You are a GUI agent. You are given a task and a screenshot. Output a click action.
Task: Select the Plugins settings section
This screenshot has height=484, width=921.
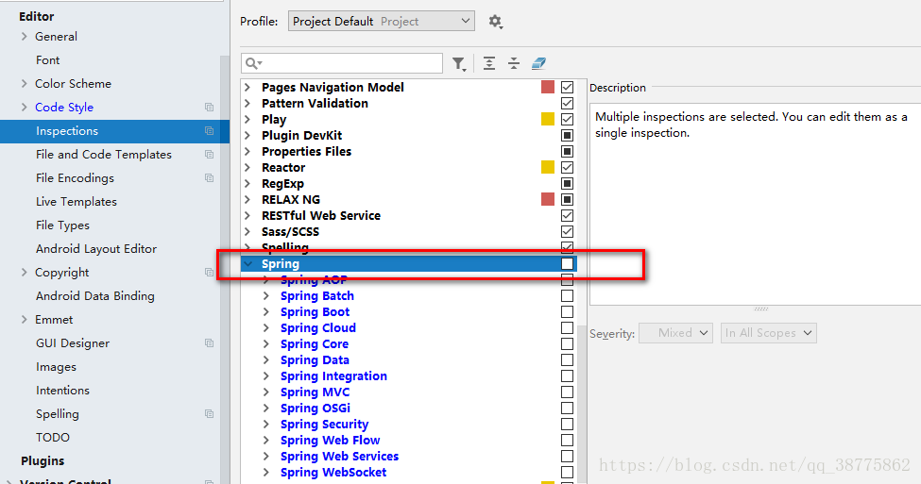point(43,461)
